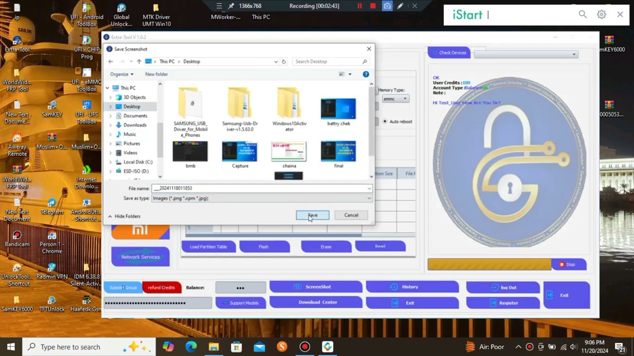Screen dimensions: 634x356
Task: Open the Organize dropdown menu
Action: (x=122, y=74)
